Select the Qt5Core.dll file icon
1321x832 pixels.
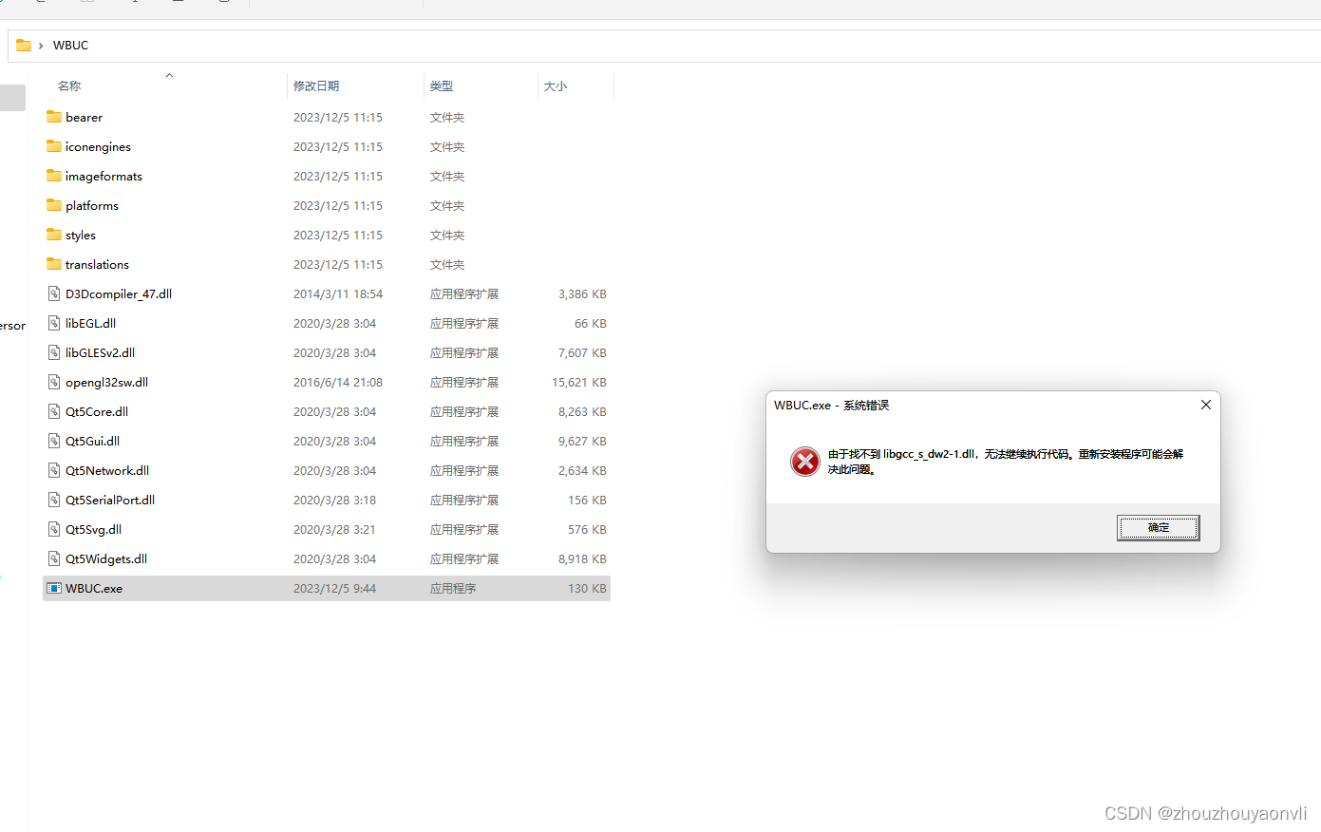53,411
